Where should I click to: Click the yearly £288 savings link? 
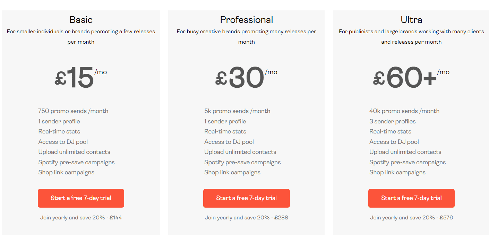246,218
